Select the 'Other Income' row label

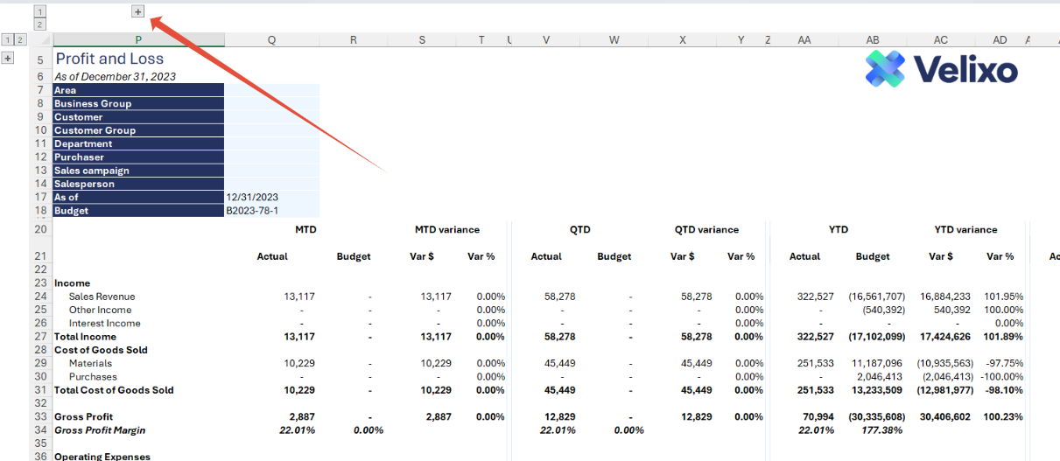pos(100,310)
